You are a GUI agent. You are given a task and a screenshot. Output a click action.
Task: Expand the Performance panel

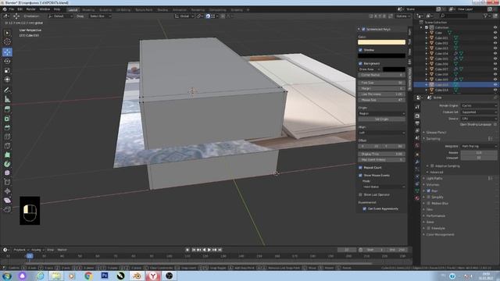pyautogui.click(x=436, y=215)
